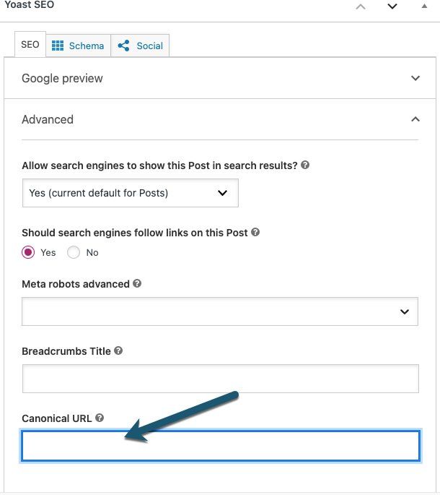Open the Meta robots advanced dropdown

(x=220, y=311)
